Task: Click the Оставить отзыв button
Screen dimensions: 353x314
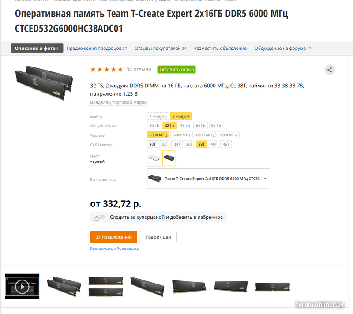Action: coord(176,70)
